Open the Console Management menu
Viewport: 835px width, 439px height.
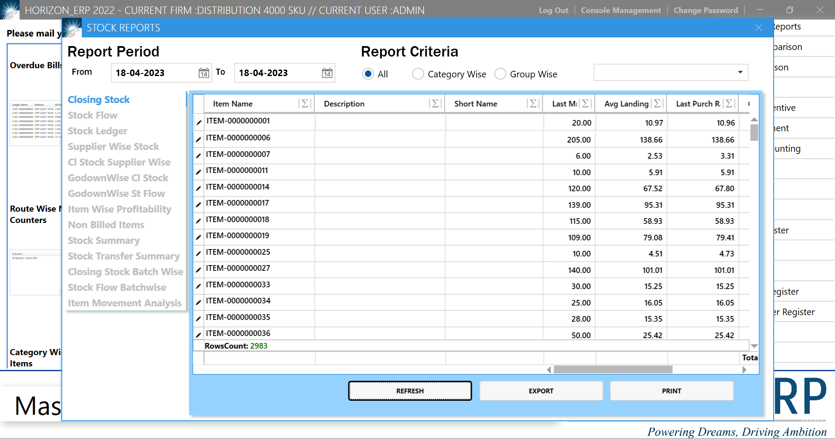coord(621,10)
